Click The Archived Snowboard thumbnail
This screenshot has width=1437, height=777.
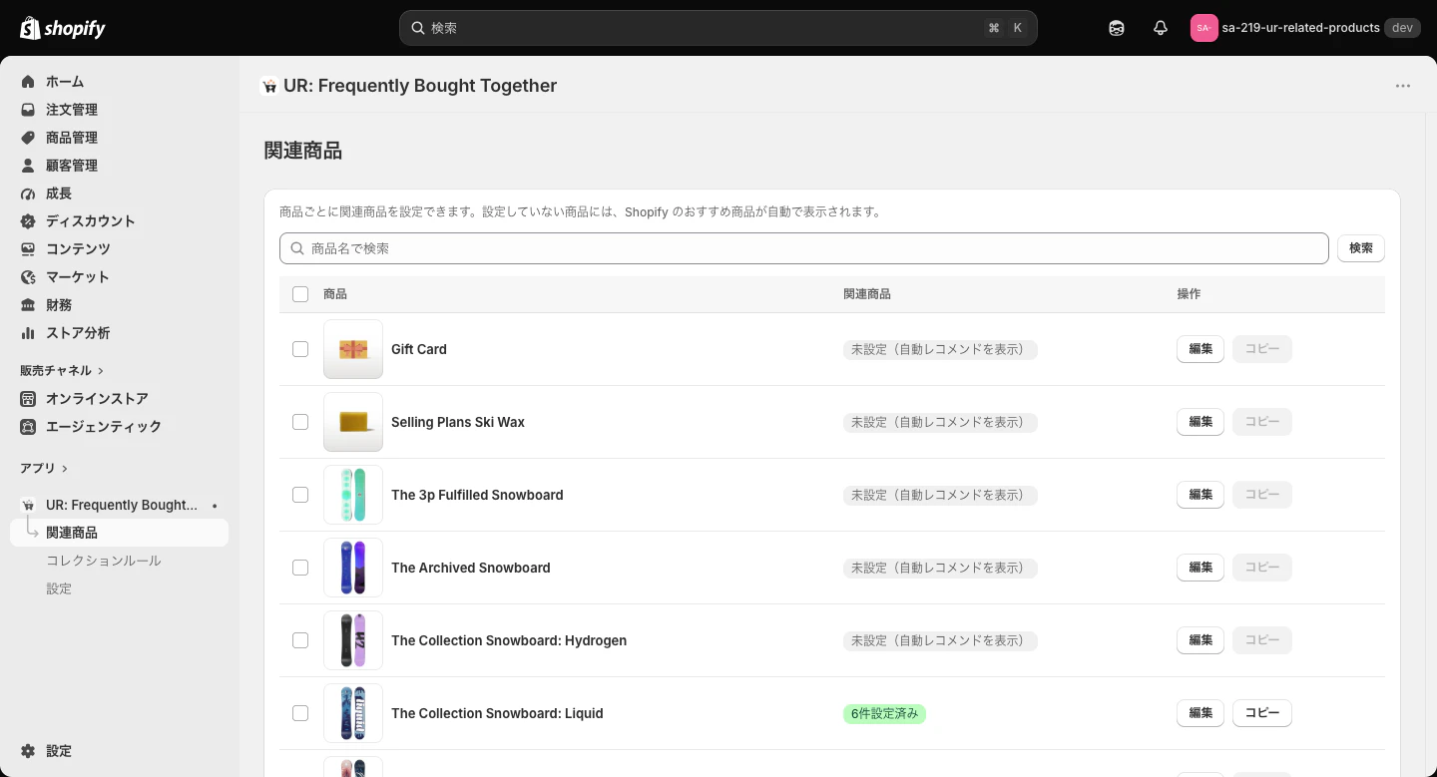353,568
